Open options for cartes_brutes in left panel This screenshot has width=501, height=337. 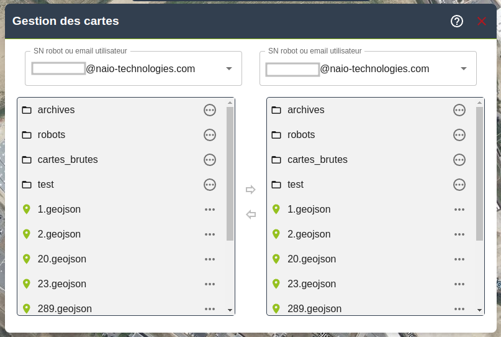[210, 160]
